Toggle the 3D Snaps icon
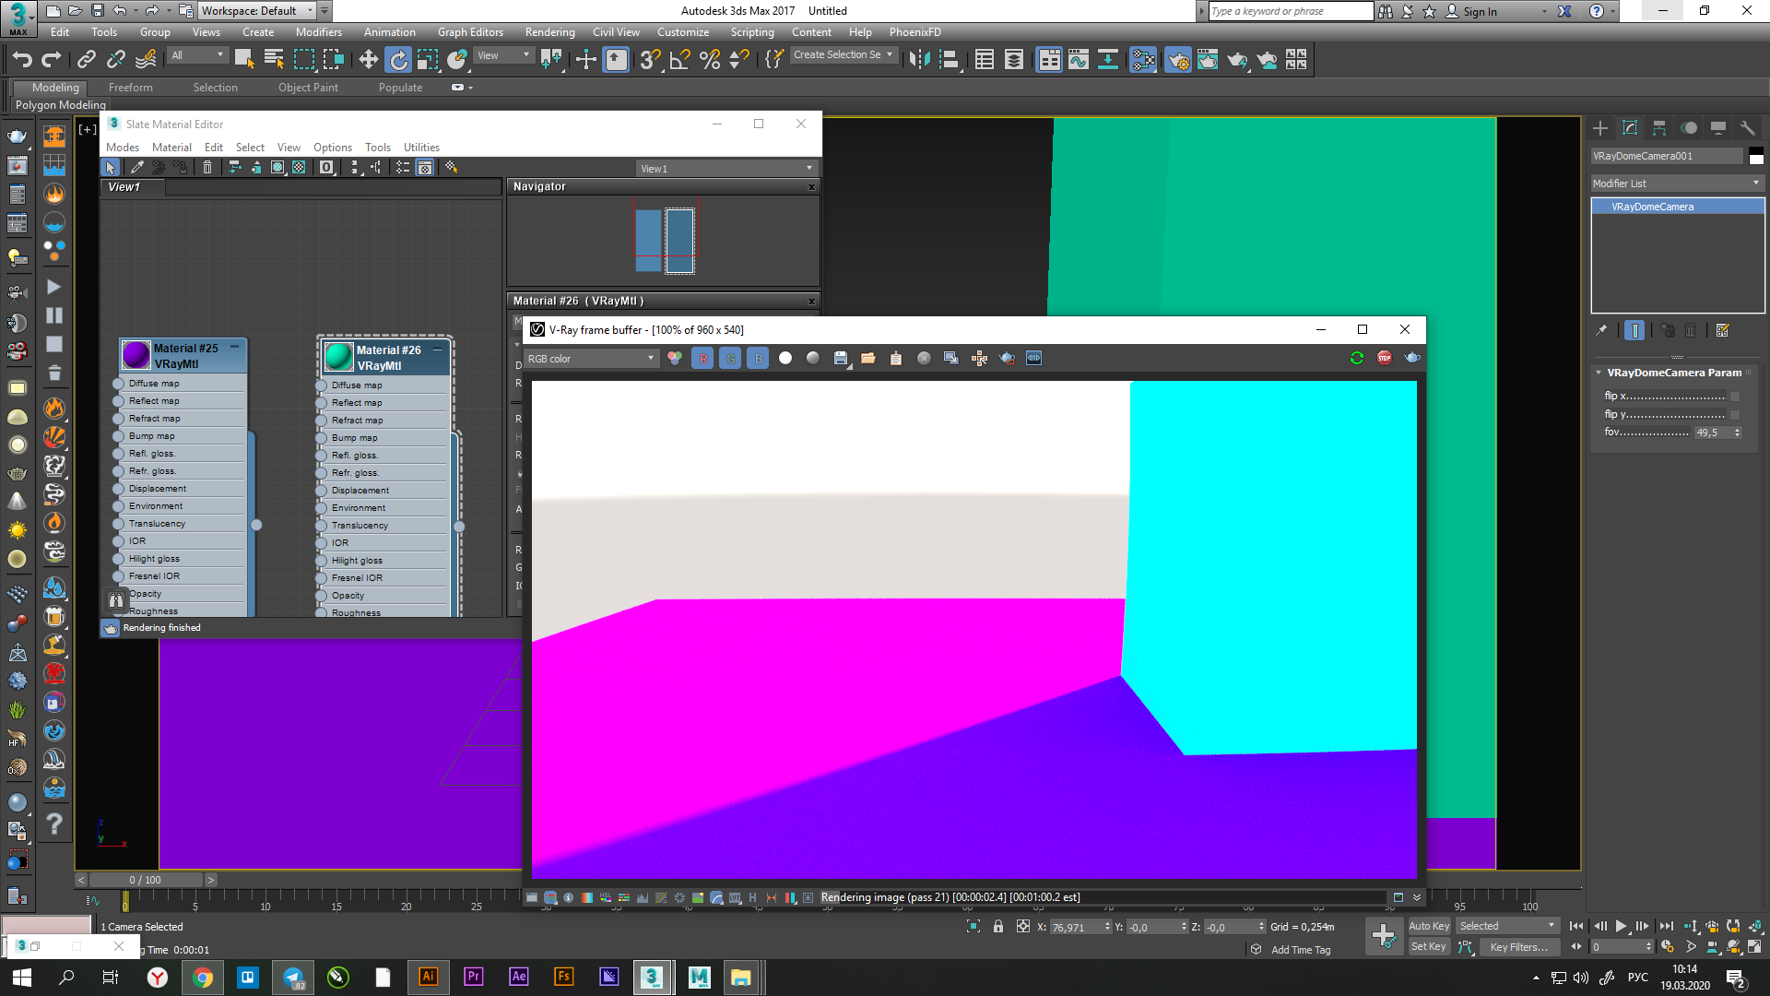 pos(650,60)
